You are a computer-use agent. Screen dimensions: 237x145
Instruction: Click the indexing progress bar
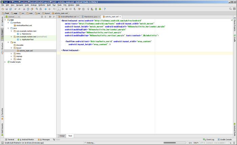[x=175, y=143]
